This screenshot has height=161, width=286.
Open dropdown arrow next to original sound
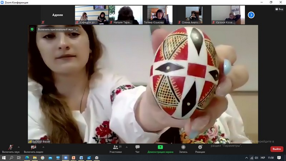[77, 29]
